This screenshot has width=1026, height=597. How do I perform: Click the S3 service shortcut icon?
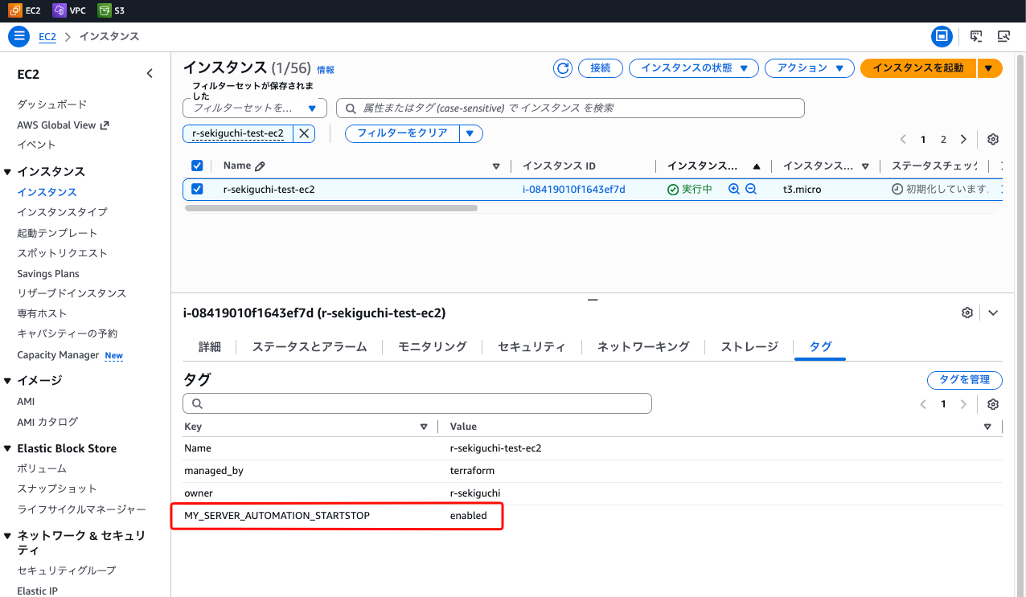(x=105, y=10)
